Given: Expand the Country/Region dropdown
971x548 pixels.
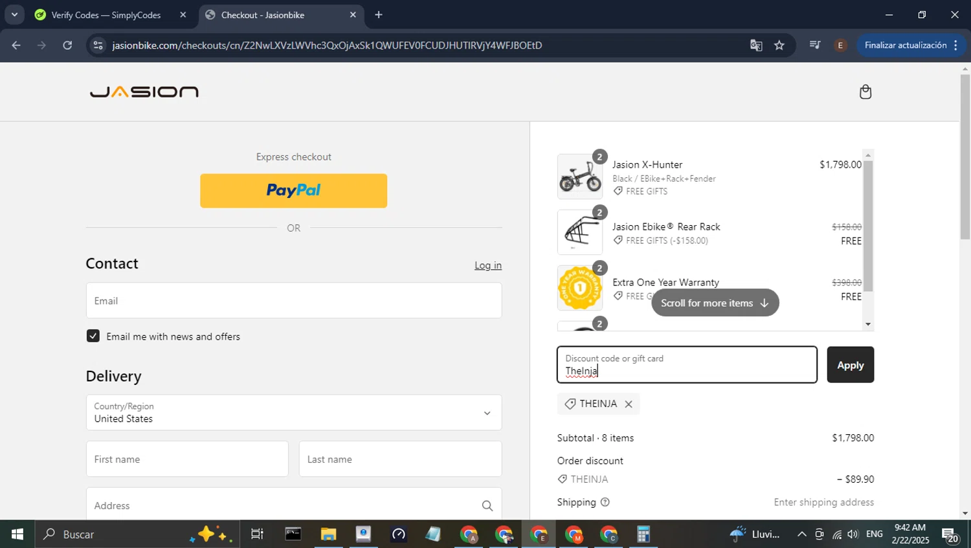Looking at the screenshot, I should [x=294, y=413].
